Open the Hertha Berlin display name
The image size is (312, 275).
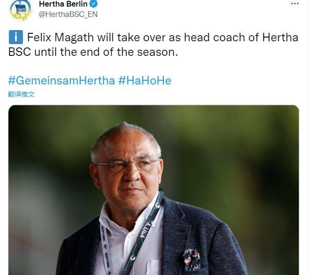click(63, 4)
